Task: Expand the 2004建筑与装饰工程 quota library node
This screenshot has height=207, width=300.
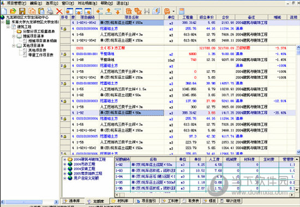Action: coord(65,159)
